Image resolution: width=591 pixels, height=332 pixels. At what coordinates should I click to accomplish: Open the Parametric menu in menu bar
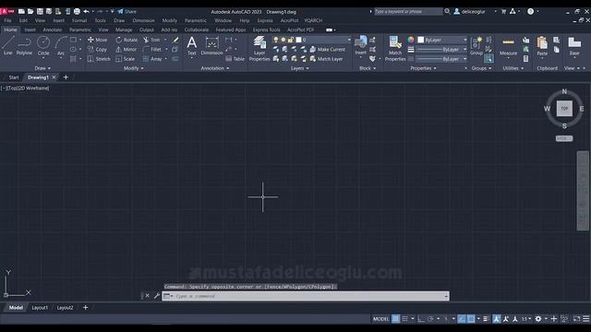pyautogui.click(x=195, y=20)
